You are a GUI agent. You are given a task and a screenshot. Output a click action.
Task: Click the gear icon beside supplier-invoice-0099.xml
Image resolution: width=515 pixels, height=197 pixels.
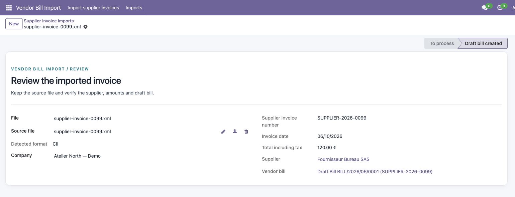click(x=85, y=27)
